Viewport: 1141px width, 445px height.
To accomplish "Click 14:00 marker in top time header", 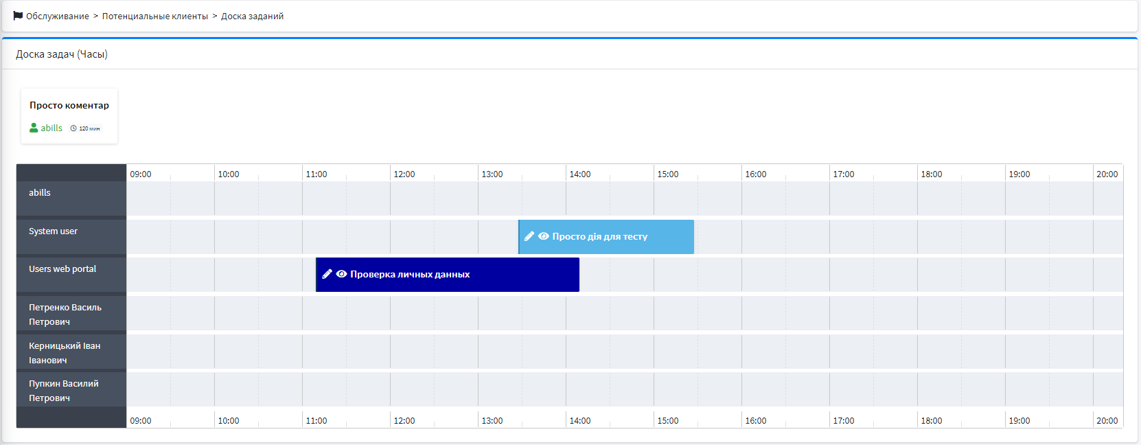I will point(580,174).
